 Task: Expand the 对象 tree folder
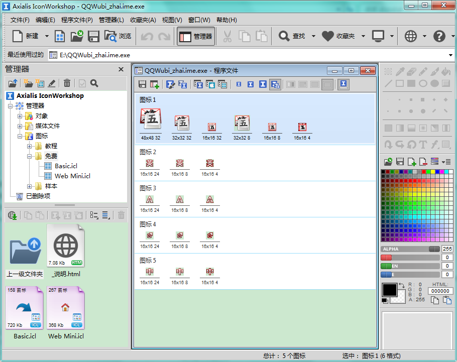(20, 116)
